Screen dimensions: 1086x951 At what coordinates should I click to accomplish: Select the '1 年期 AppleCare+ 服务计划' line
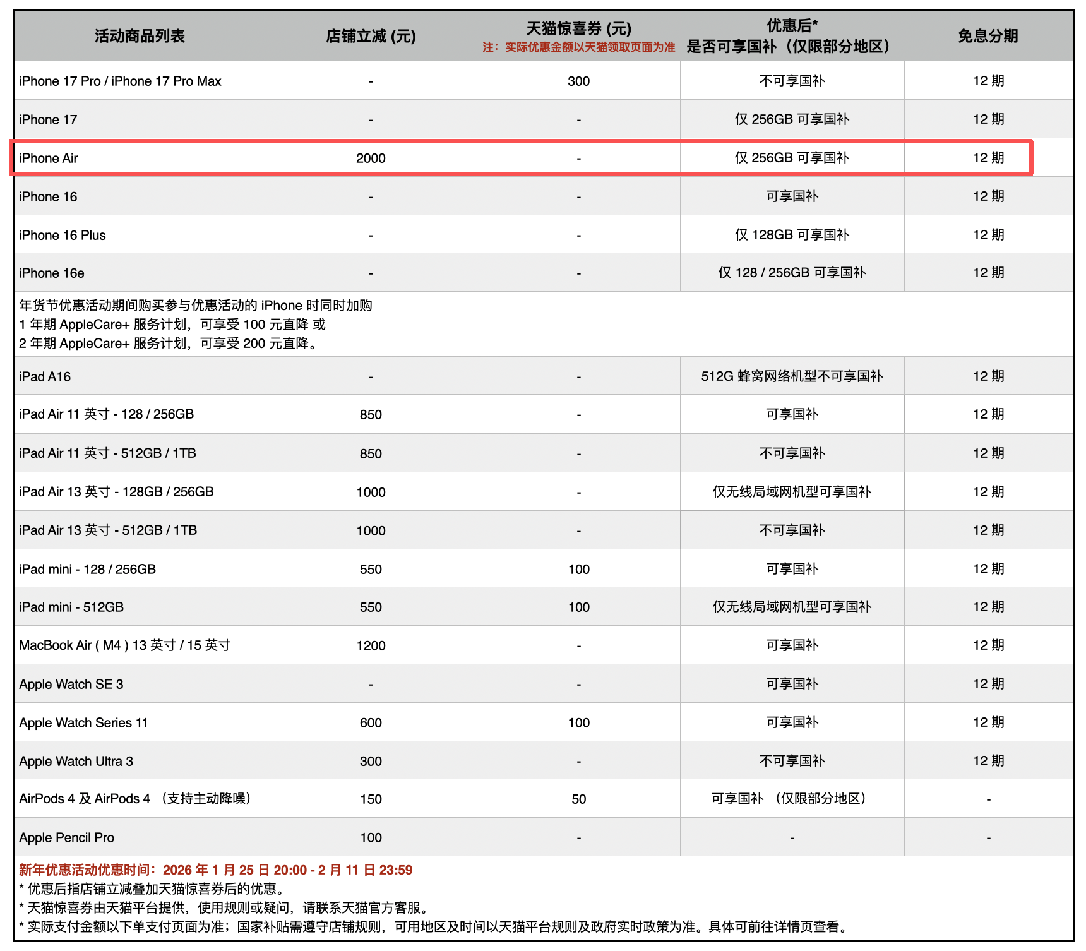(172, 325)
